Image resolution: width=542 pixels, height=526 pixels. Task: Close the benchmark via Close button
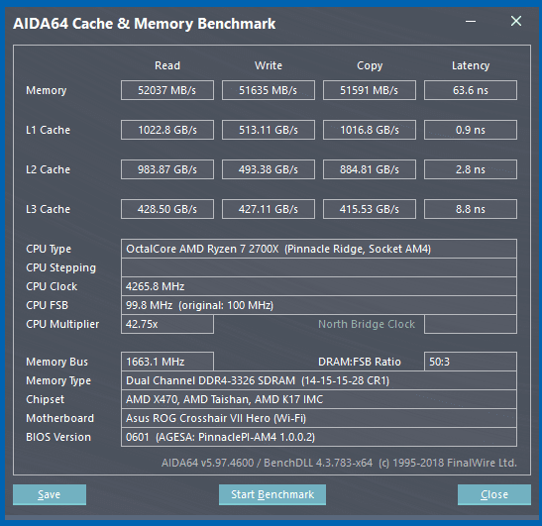click(x=494, y=494)
